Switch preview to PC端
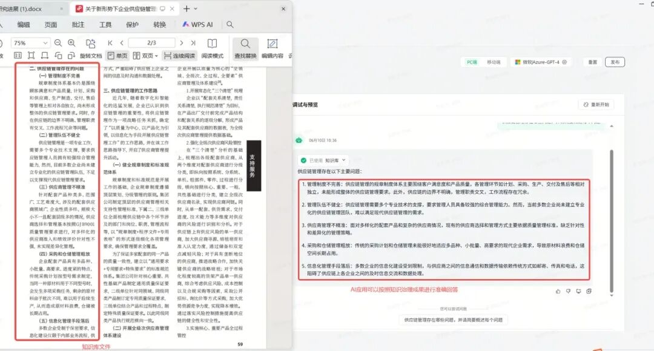Viewport: 654px width, 351px height. pyautogui.click(x=472, y=62)
